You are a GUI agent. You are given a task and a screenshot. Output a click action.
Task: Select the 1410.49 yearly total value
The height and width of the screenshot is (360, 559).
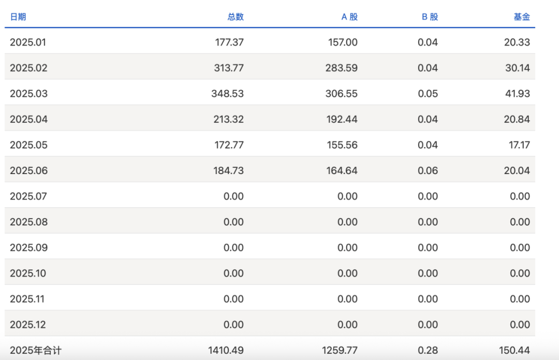pos(226,351)
